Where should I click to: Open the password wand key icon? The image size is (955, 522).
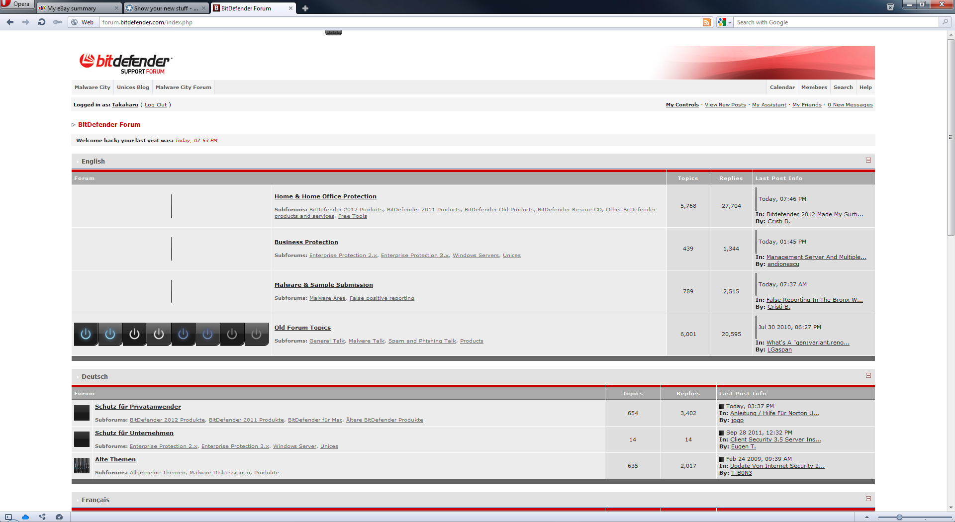click(58, 22)
